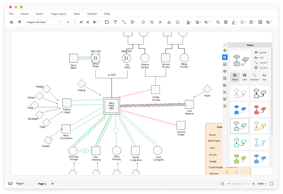Switch to the Connector tab in Theme panel
The width and height of the screenshot is (283, 194).
(255, 77)
